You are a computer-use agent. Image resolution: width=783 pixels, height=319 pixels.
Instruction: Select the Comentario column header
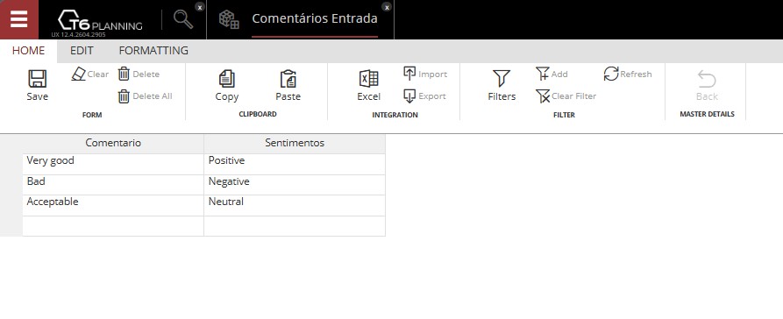(113, 143)
